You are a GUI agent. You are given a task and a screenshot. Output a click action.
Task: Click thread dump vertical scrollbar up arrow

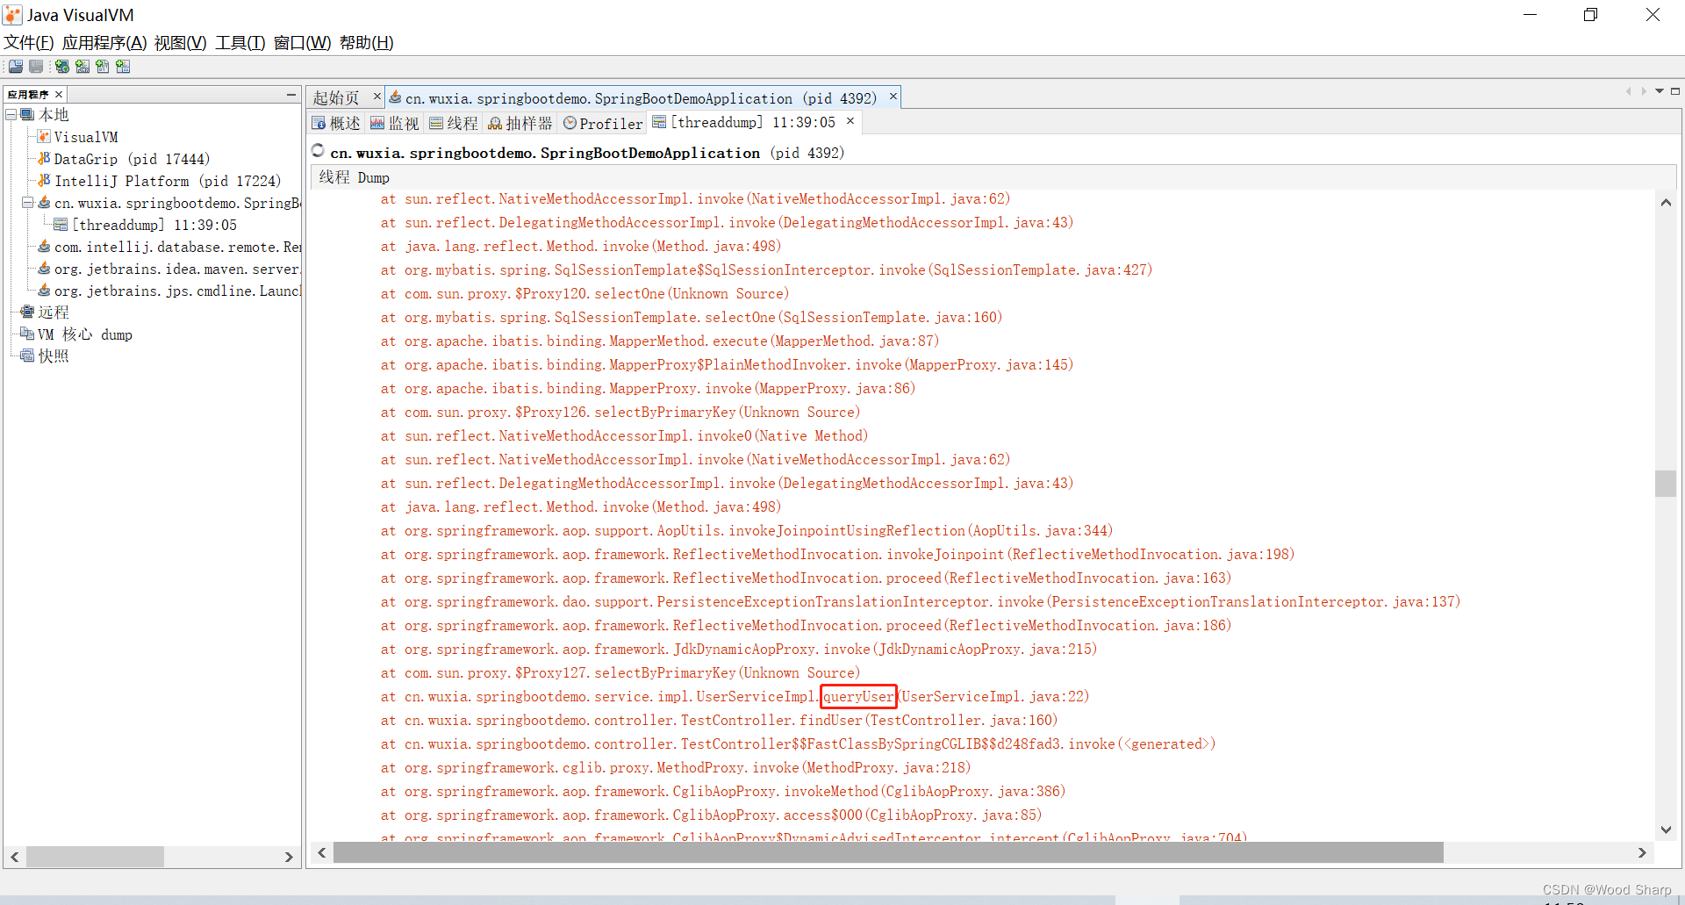click(x=1666, y=203)
